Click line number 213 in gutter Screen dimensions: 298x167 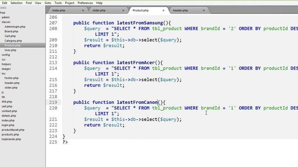tap(53, 63)
